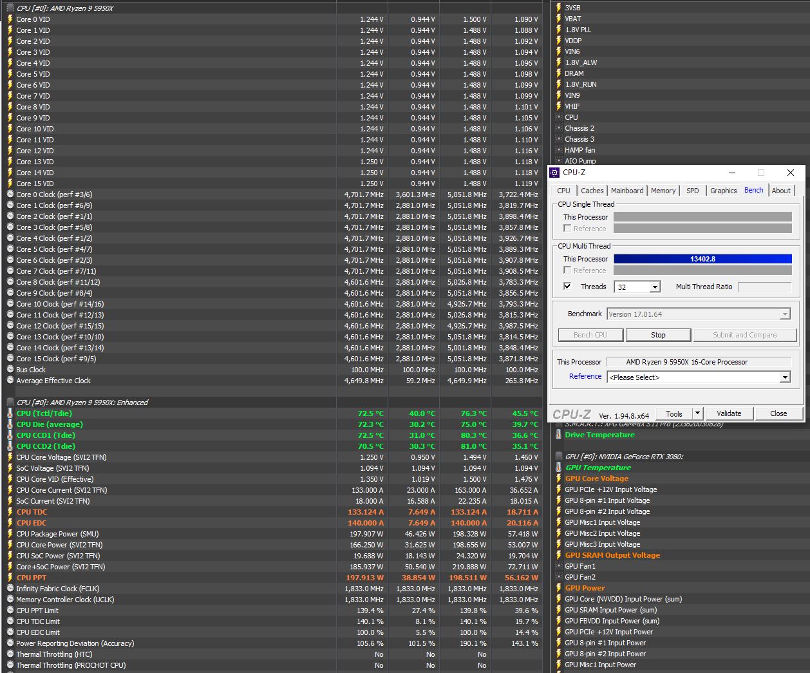Click the Reference link label
810x673 pixels.
tap(585, 376)
